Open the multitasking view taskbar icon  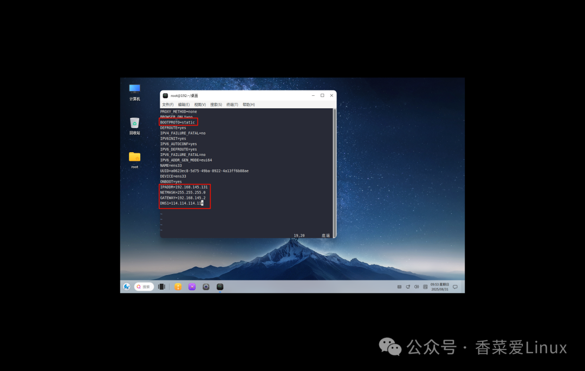point(161,287)
